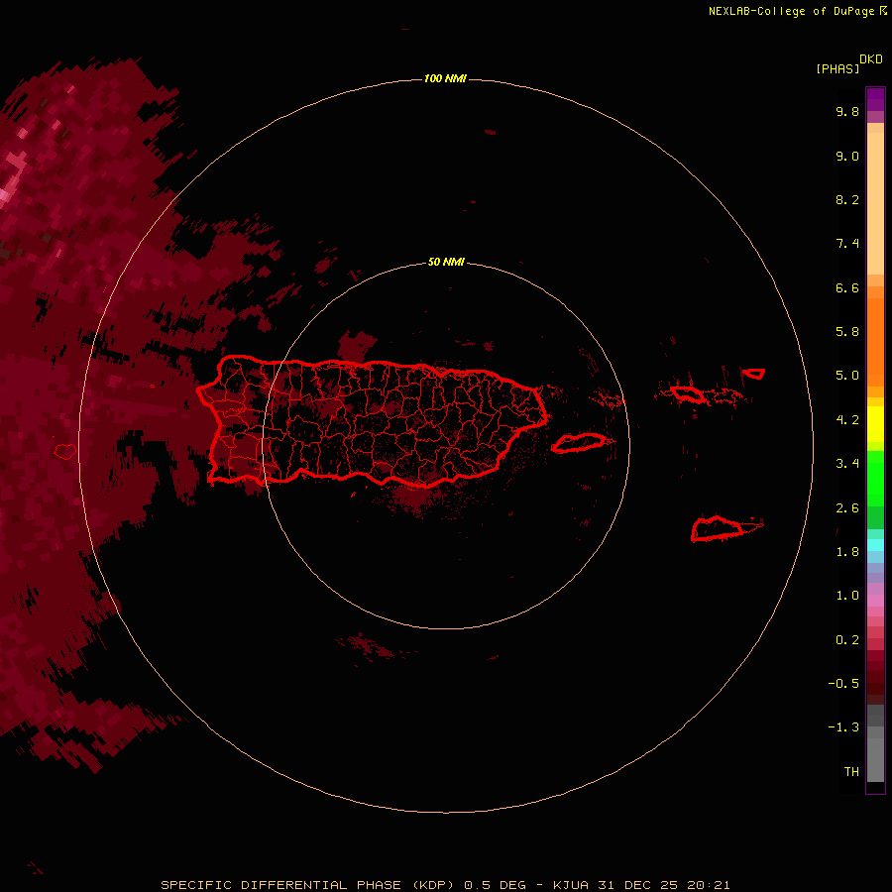Click the gray band at scale bottom
This screenshot has height=892, width=892.
click(875, 754)
